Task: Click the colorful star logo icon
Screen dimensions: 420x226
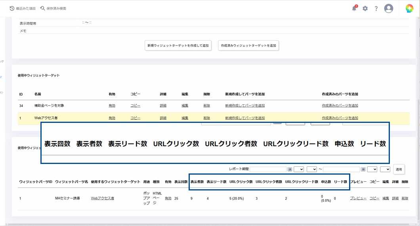Action: coord(409,8)
